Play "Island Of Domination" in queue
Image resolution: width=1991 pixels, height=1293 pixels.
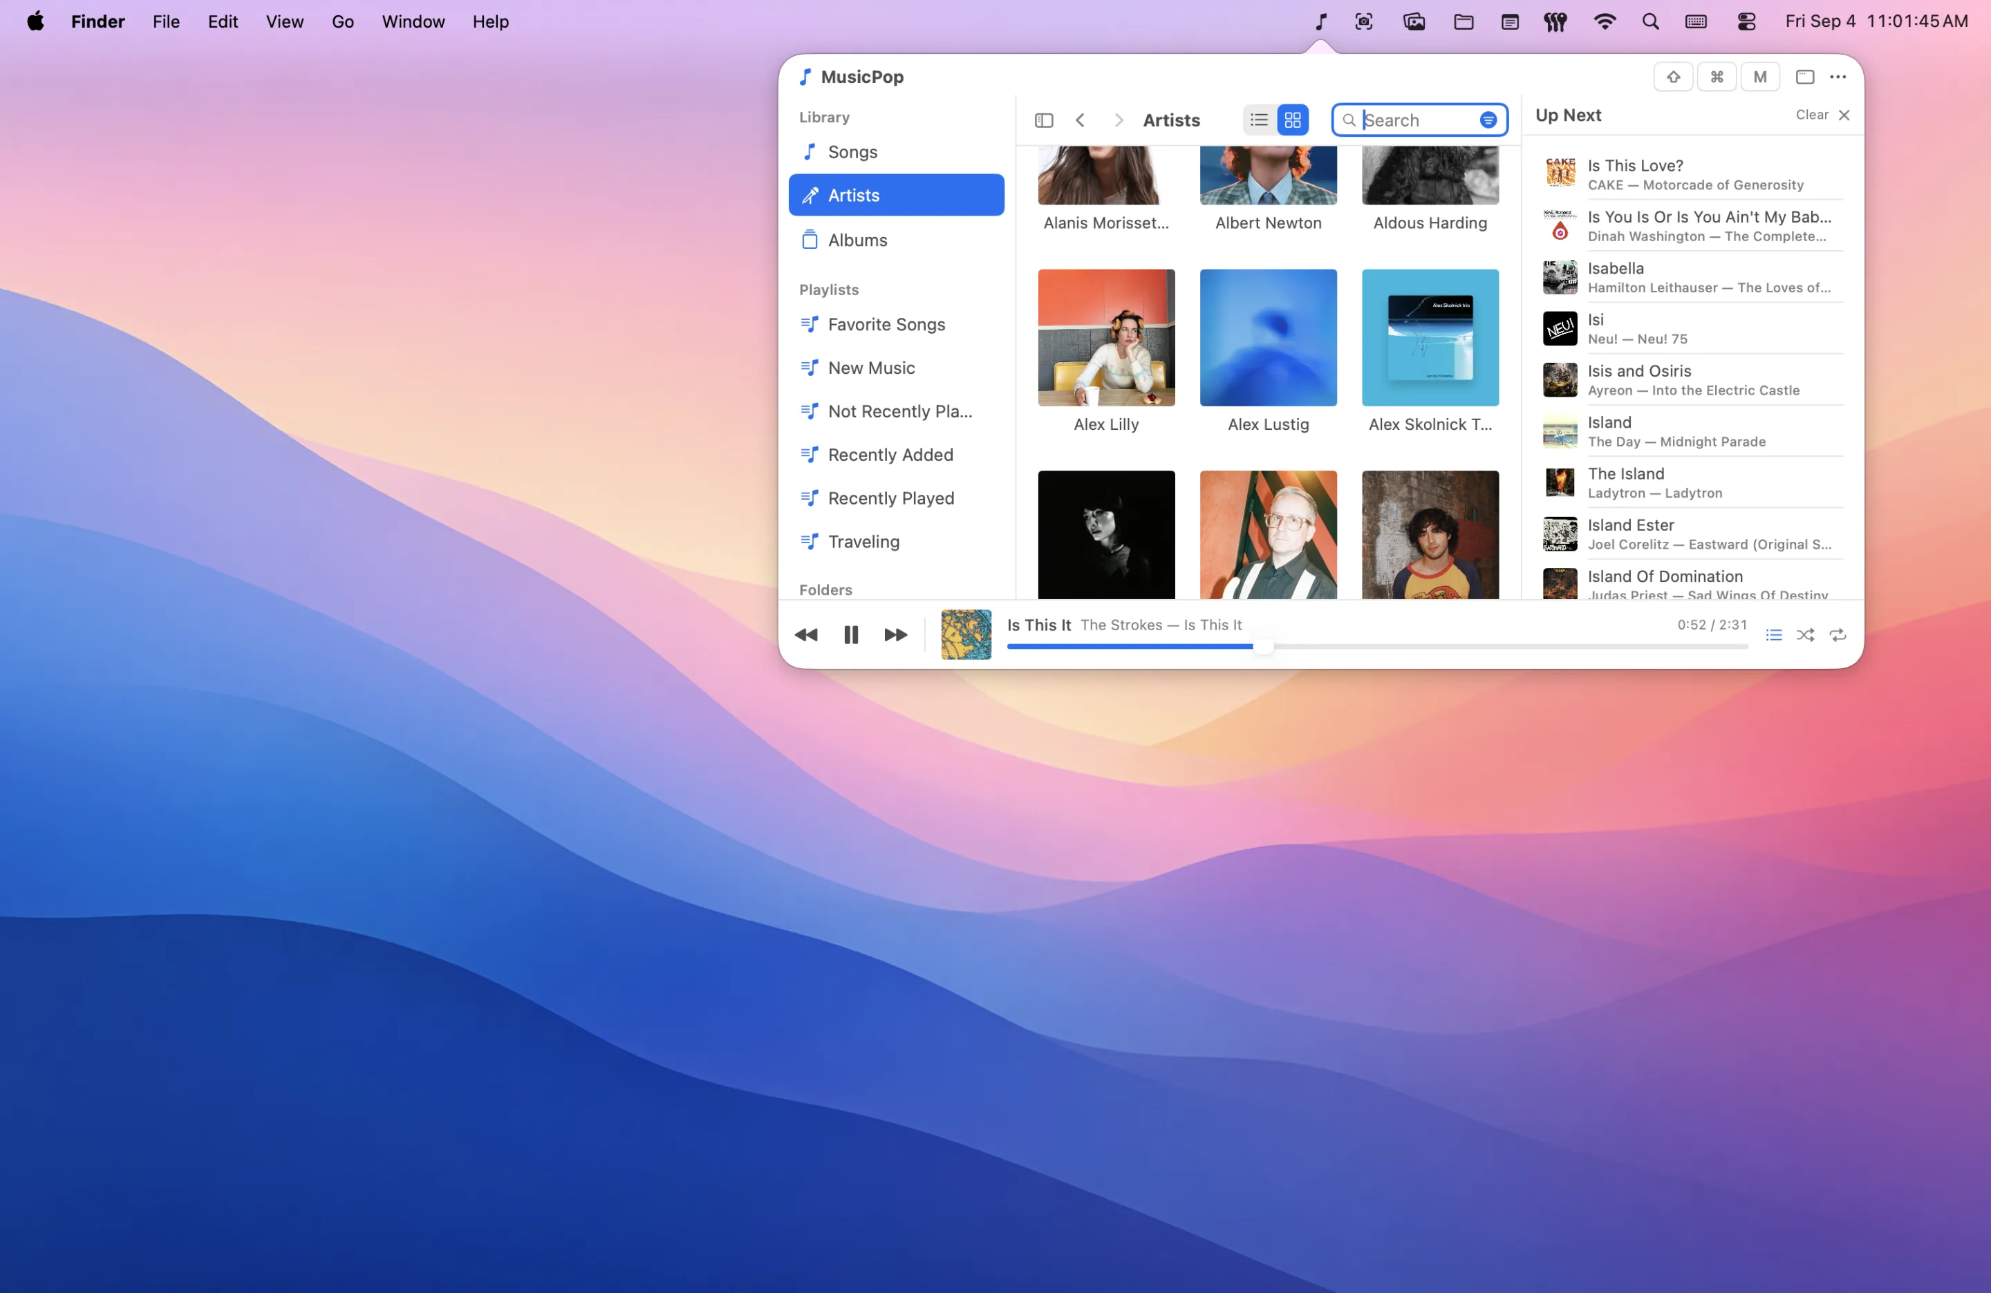pos(1693,583)
